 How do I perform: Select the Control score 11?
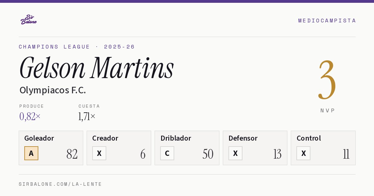pos(346,154)
